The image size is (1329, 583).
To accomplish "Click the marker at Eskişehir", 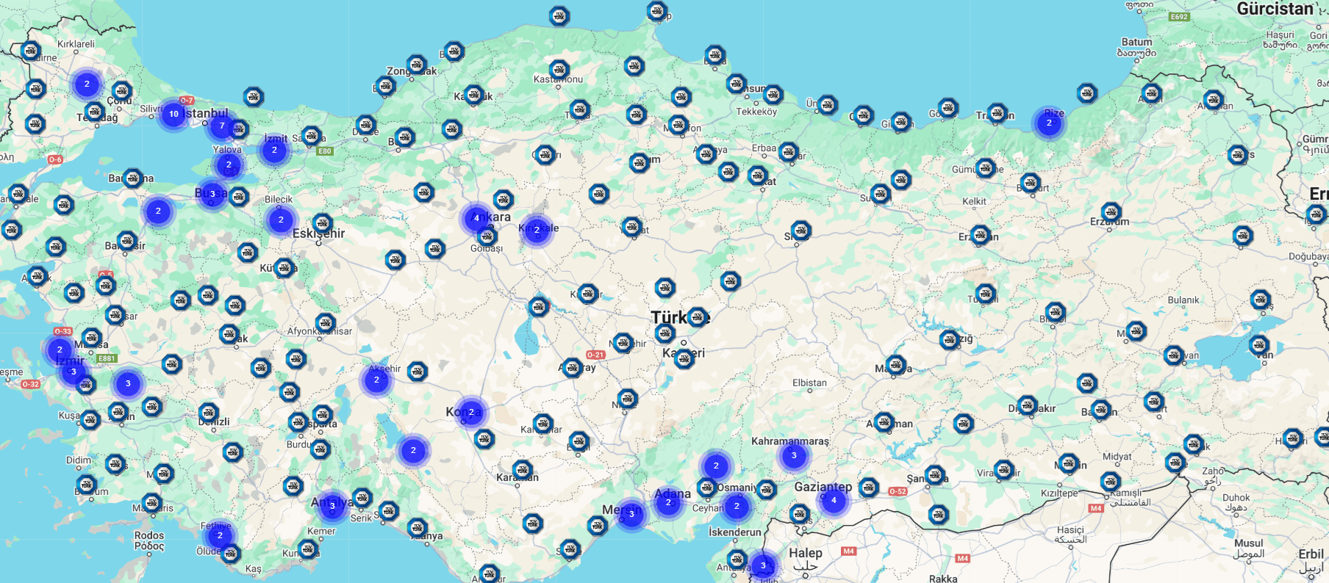I will pos(322,223).
